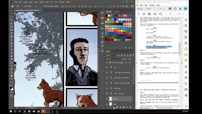
Task: Open Photoshop Filter menu
Action: pyautogui.click(x=47, y=2)
